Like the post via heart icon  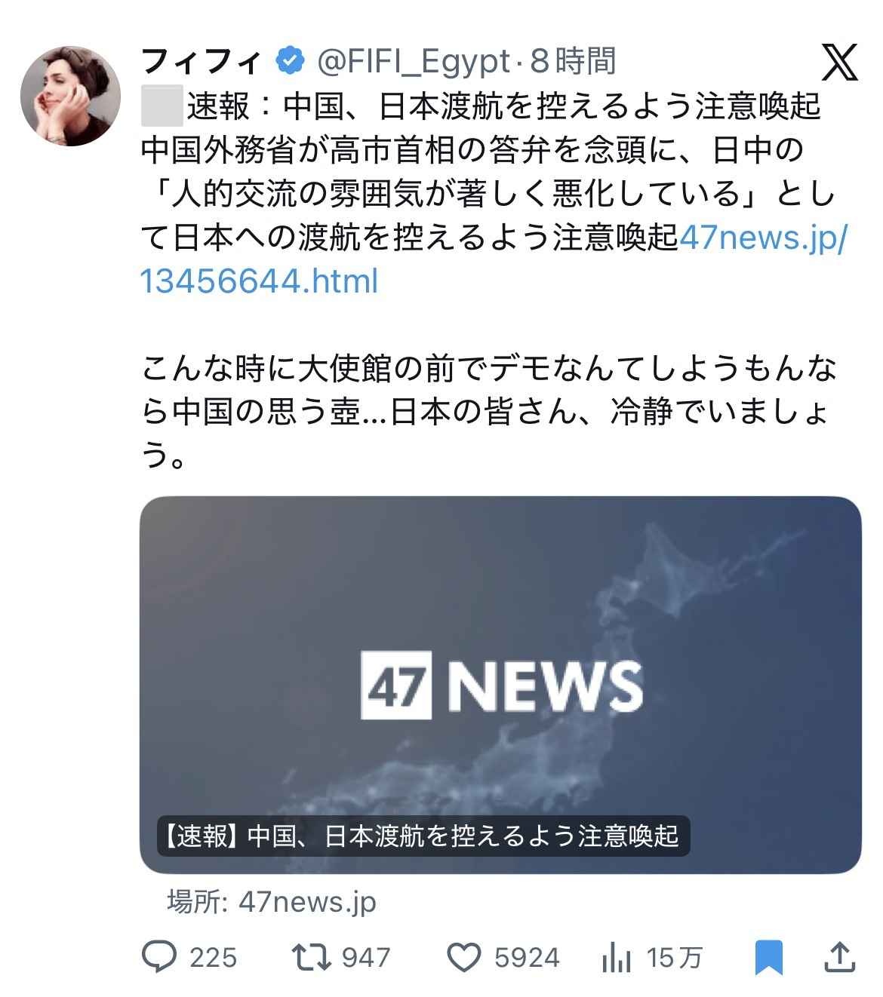pyautogui.click(x=464, y=958)
